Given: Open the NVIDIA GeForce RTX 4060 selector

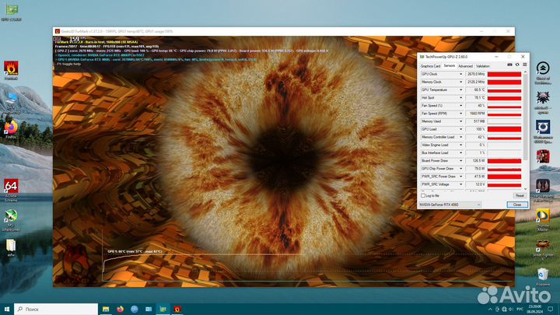Looking at the screenshot, I should (x=450, y=205).
